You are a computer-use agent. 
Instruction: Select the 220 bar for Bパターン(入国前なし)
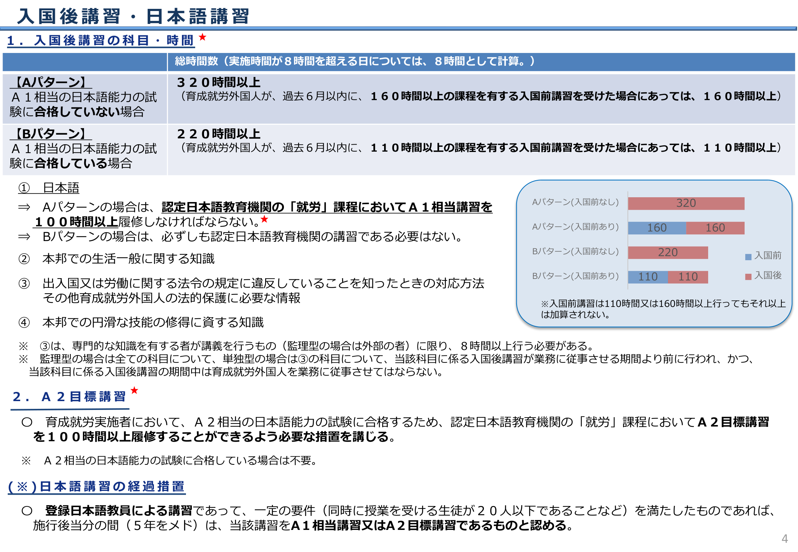[x=668, y=252]
